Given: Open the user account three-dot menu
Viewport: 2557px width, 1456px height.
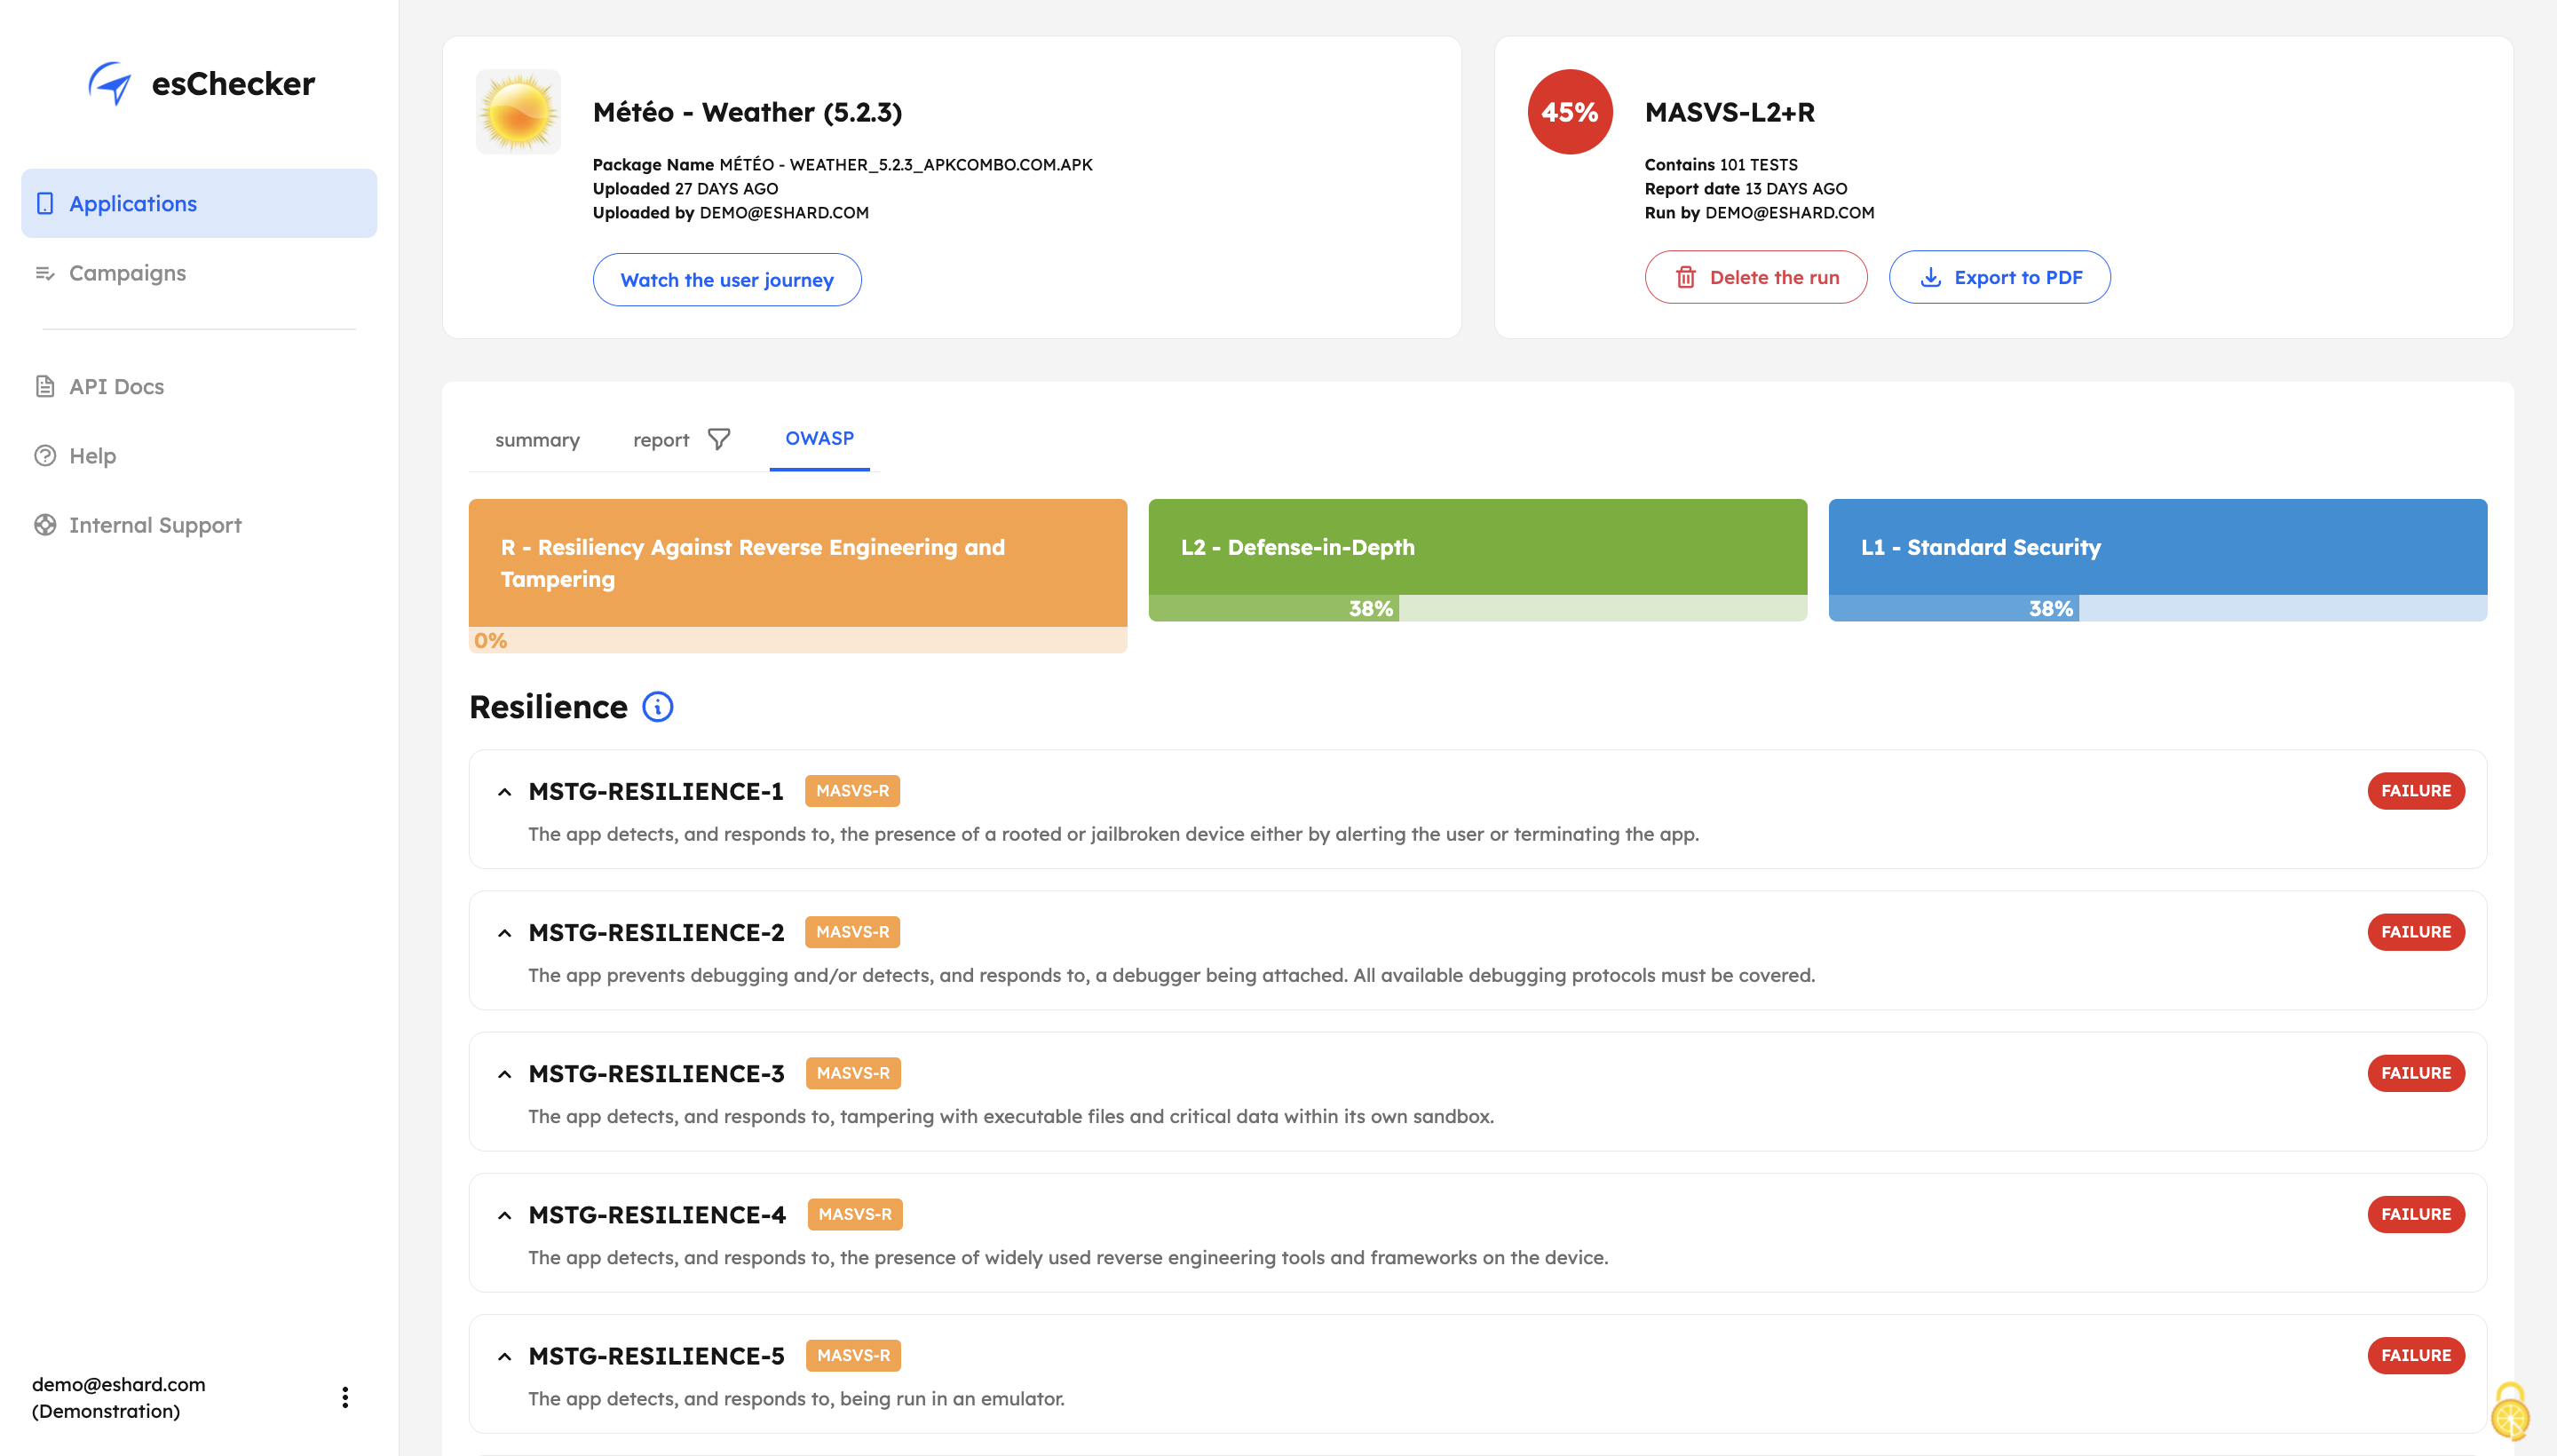Looking at the screenshot, I should pos(345,1397).
